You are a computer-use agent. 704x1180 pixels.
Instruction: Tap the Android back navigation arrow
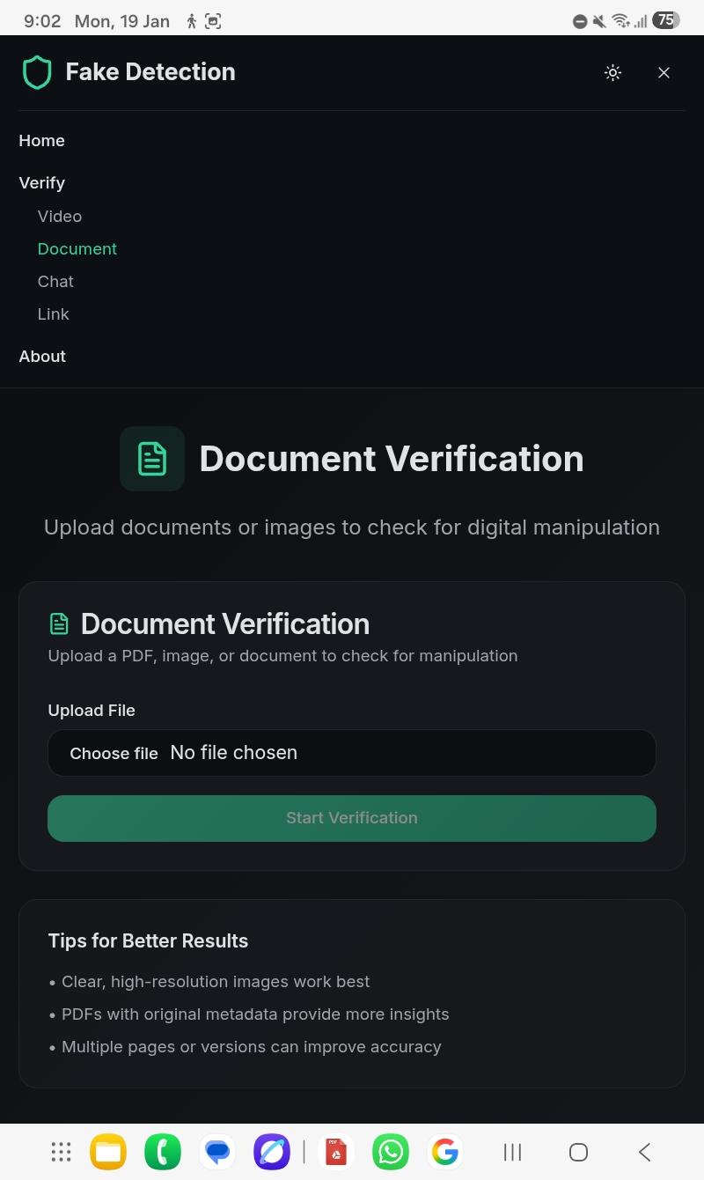(x=645, y=1152)
